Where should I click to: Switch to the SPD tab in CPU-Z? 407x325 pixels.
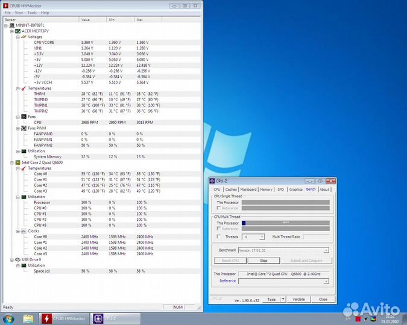click(280, 190)
